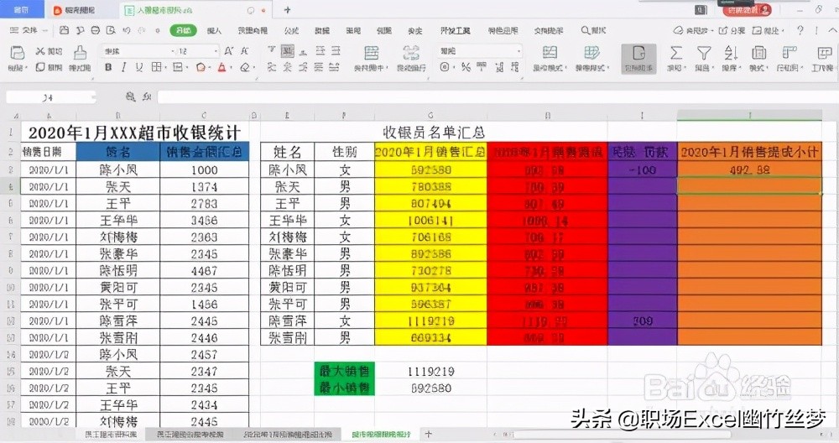
Task: Switch to the Data ribbon tab
Action: (x=322, y=30)
